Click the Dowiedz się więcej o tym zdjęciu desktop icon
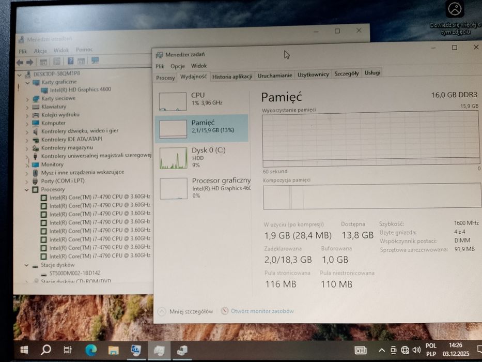Screen dimensions: 482x362 coord(455,18)
